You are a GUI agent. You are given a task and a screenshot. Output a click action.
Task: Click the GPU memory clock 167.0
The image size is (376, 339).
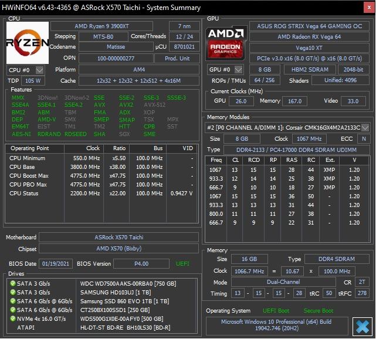[294, 101]
